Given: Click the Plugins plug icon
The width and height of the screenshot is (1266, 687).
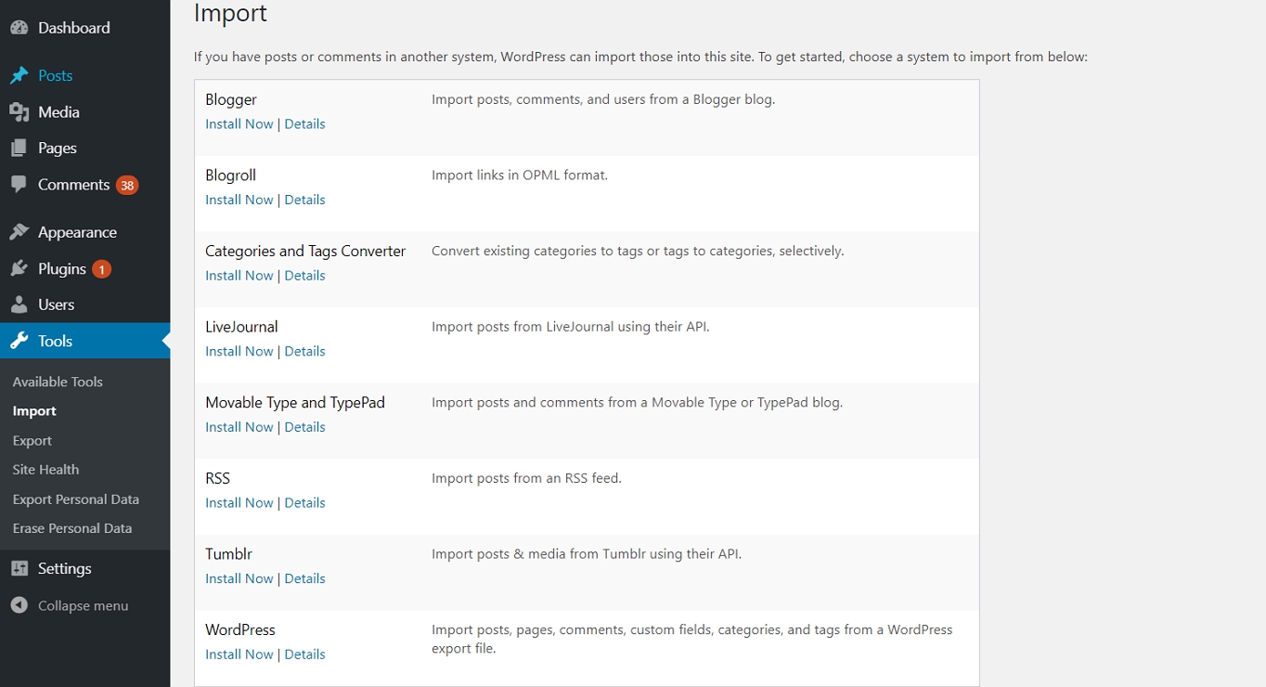Looking at the screenshot, I should 19,268.
